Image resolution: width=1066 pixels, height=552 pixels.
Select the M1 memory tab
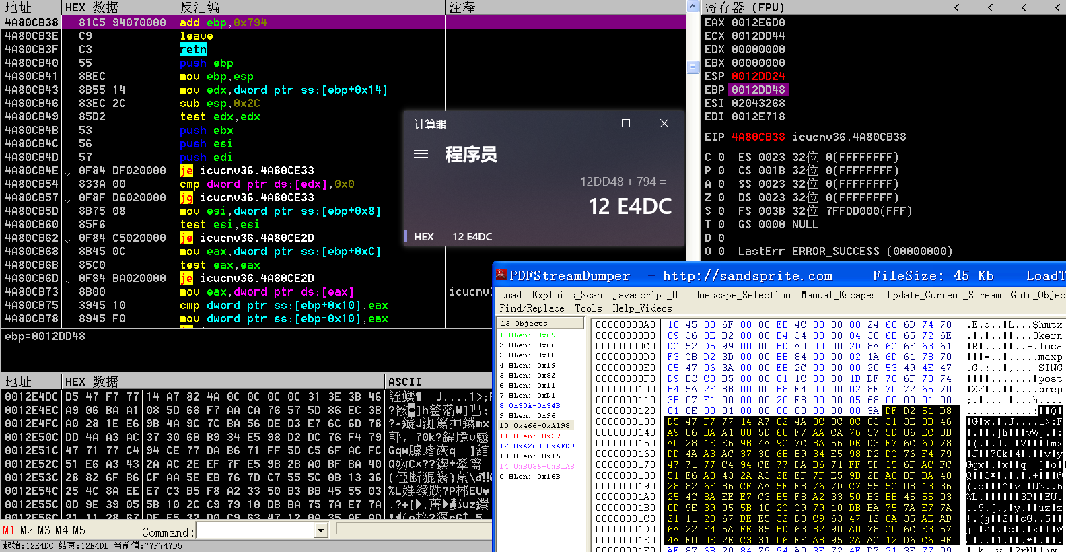(9, 531)
